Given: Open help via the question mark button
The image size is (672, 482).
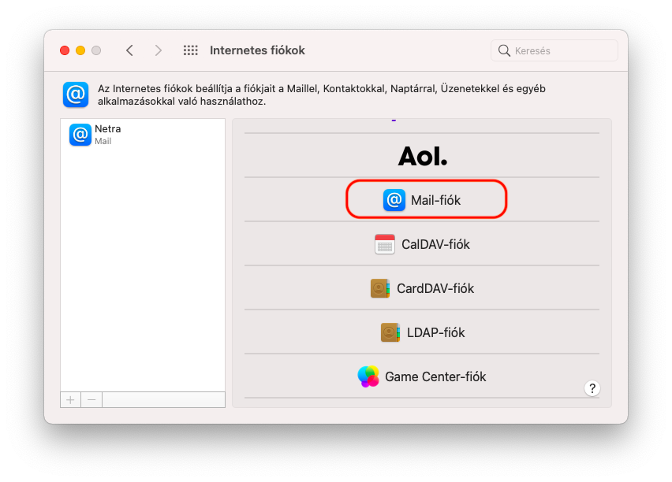Looking at the screenshot, I should point(592,387).
